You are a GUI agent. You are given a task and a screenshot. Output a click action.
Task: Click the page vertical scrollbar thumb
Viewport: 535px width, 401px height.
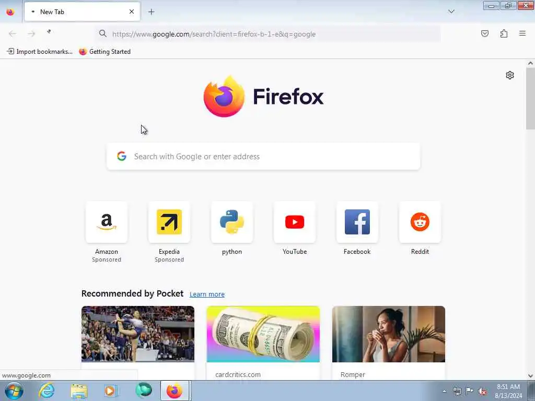(530, 99)
